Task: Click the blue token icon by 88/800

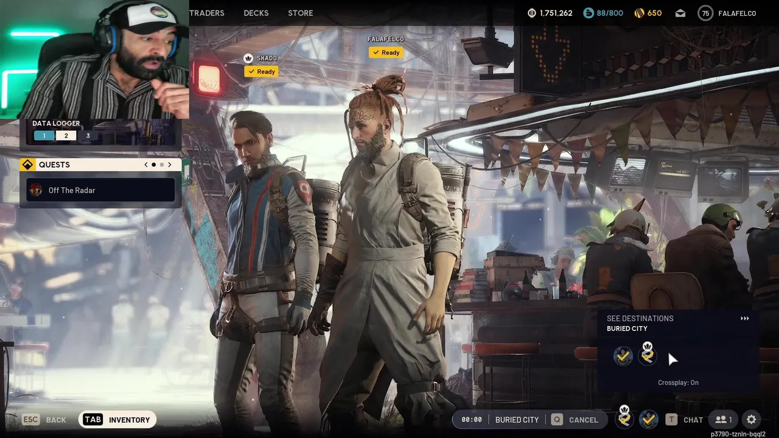Action: (588, 13)
